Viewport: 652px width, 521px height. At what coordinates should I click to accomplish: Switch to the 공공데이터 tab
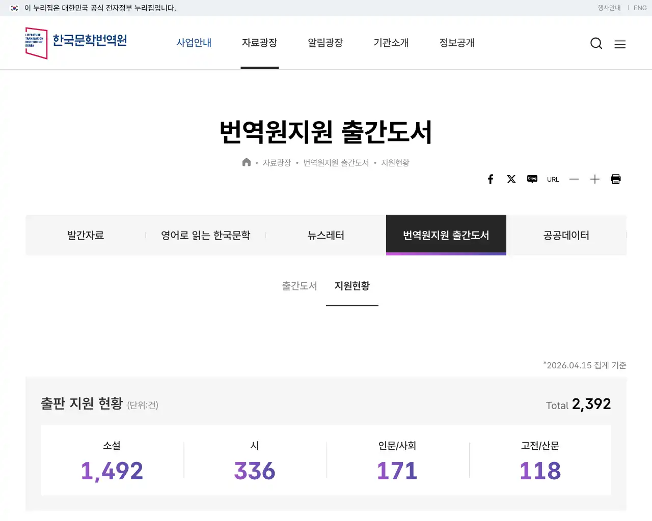(x=566, y=235)
